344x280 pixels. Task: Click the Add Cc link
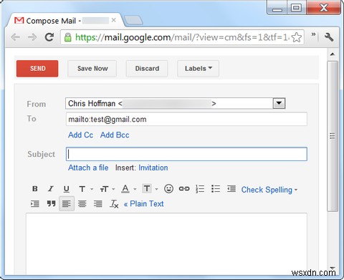[x=80, y=135]
